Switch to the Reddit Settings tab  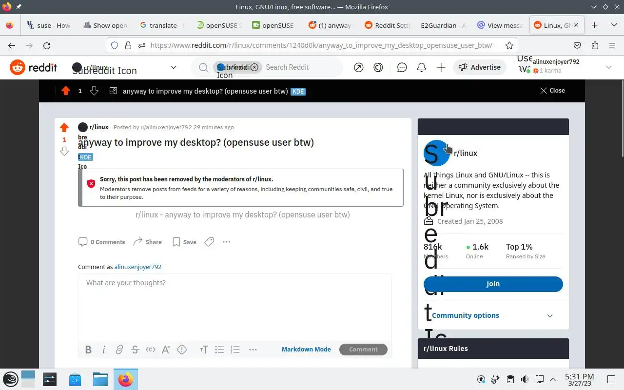click(x=388, y=25)
